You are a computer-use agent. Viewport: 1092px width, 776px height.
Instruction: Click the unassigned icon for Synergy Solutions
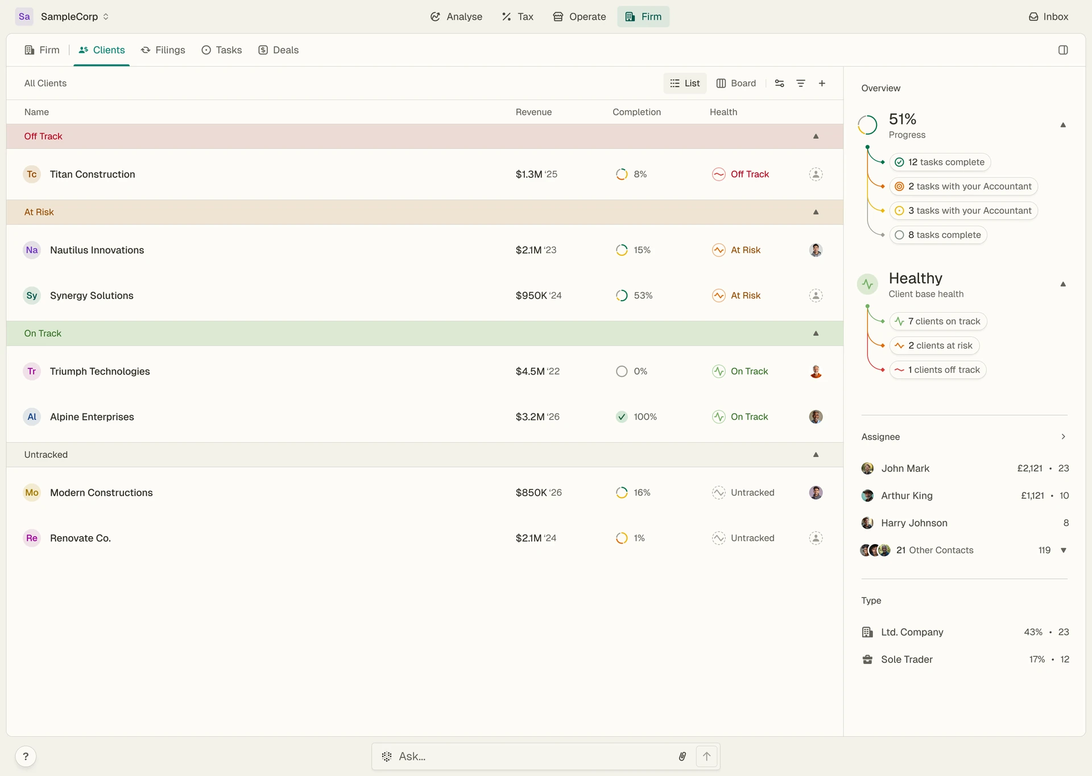click(816, 296)
